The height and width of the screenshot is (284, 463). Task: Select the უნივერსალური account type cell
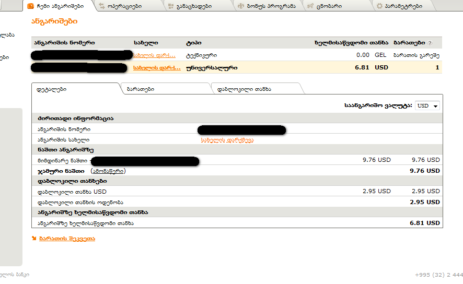click(x=212, y=67)
